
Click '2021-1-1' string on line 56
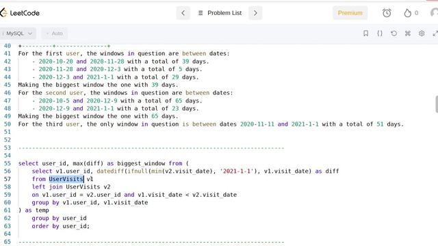(237, 172)
